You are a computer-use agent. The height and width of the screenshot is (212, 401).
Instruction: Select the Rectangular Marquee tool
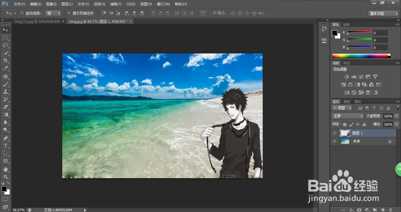(x=5, y=38)
